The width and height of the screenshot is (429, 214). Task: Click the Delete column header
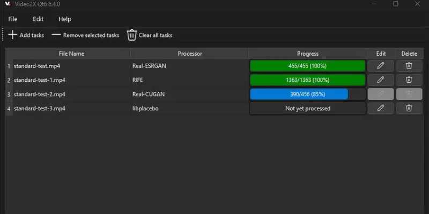pos(409,53)
